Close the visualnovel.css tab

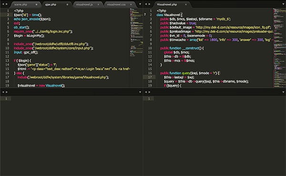pyautogui.click(x=131, y=4)
